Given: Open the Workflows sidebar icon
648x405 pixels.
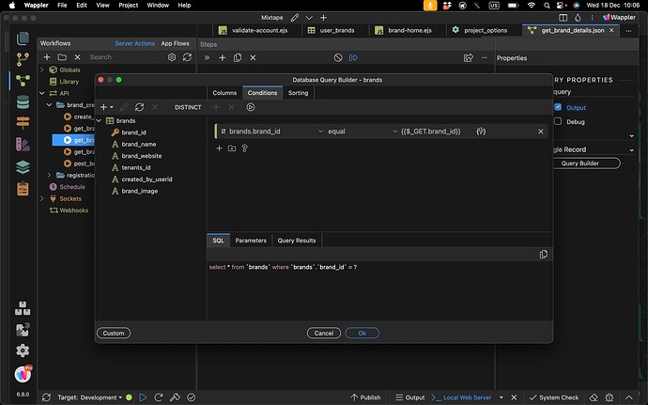Looking at the screenshot, I should click(x=23, y=81).
